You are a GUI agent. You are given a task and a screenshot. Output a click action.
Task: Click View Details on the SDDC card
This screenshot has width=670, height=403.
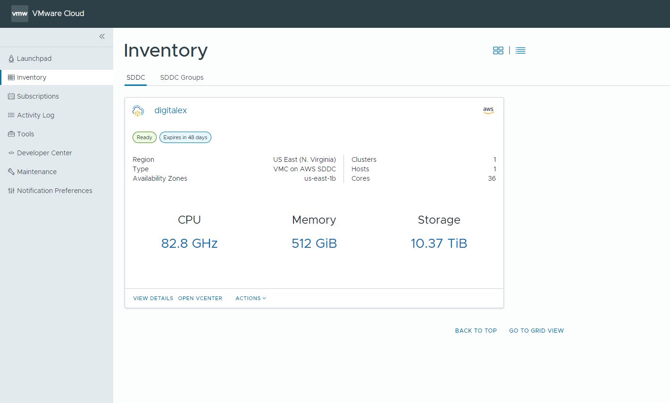(153, 298)
